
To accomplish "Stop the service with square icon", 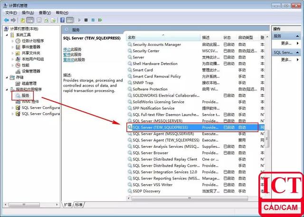I will (x=86, y=20).
